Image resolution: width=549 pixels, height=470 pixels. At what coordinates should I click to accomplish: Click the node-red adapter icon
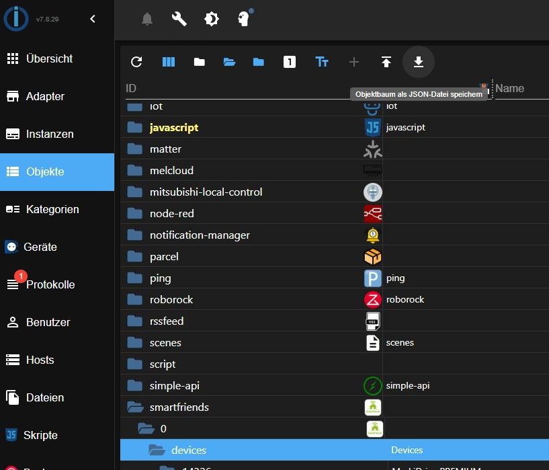click(372, 214)
